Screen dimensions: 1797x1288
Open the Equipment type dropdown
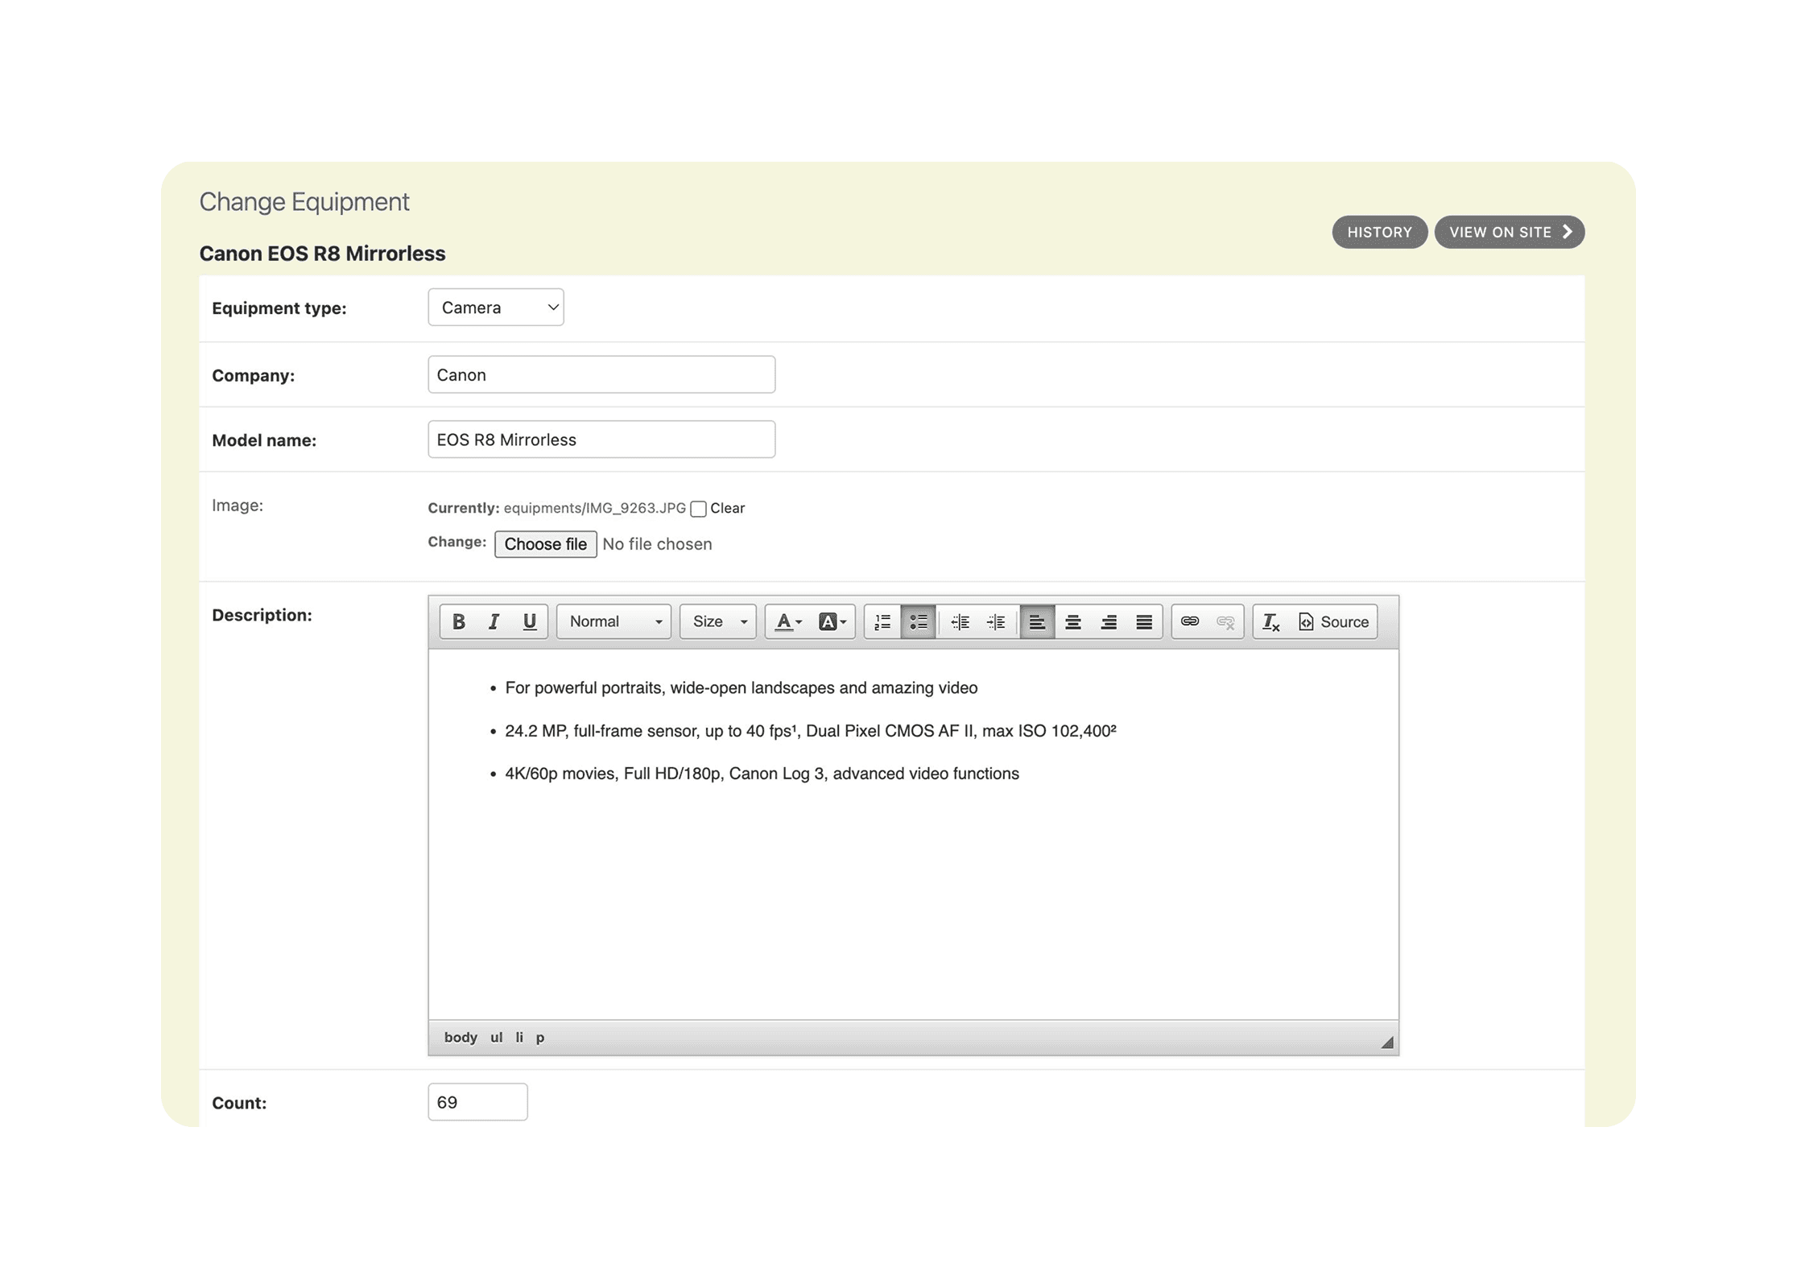pos(496,308)
